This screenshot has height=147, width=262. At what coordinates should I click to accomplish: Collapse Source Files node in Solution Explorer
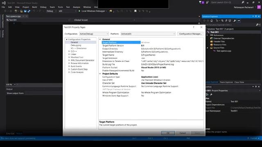click(207, 48)
